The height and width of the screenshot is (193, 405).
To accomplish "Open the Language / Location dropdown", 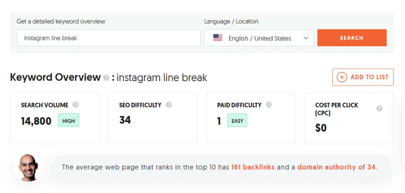I will pyautogui.click(x=259, y=38).
